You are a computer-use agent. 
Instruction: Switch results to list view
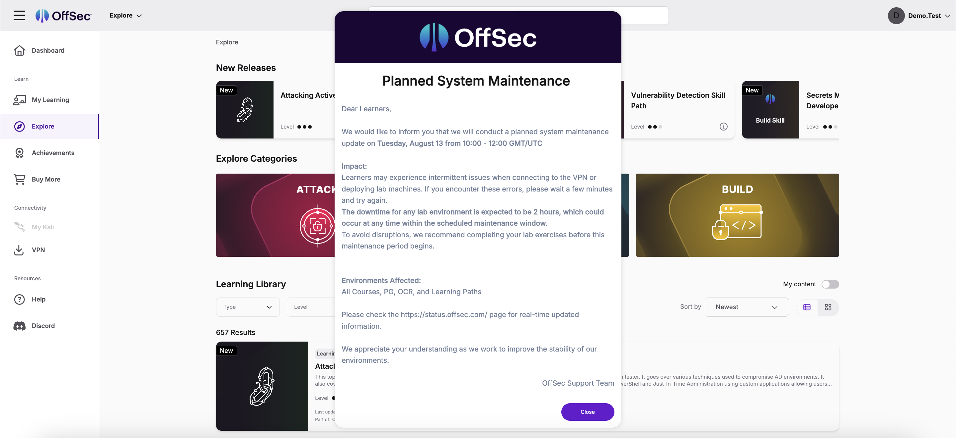click(x=806, y=307)
